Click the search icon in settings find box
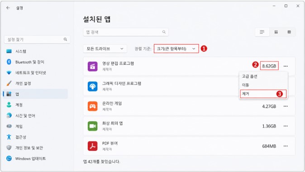The width and height of the screenshot is (305, 172). tap(65, 40)
